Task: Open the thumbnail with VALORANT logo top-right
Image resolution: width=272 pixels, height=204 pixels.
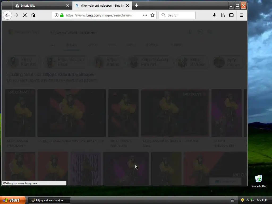Action: pyautogui.click(x=175, y=112)
